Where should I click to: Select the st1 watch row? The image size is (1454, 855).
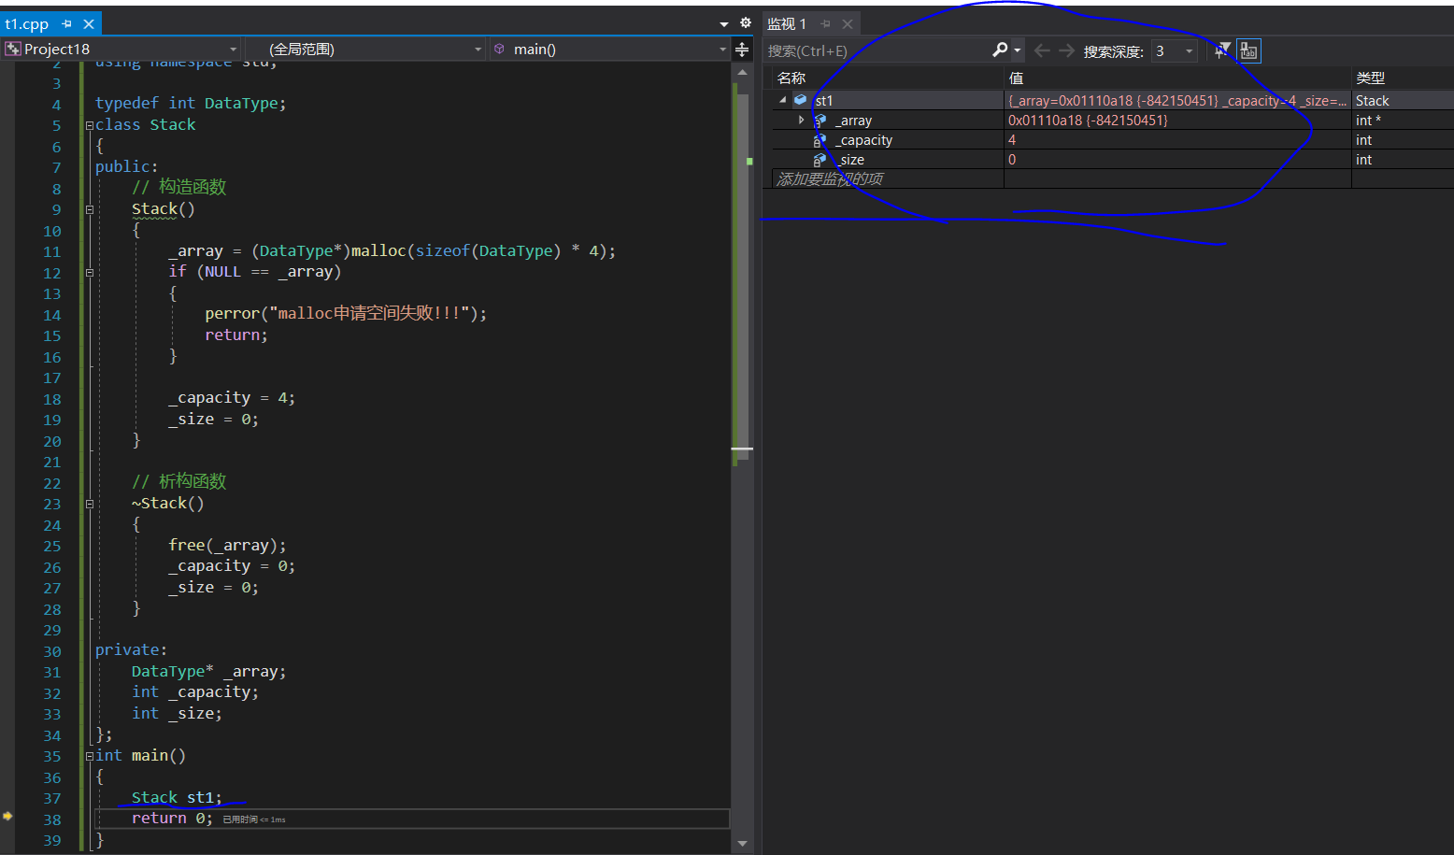point(1112,100)
